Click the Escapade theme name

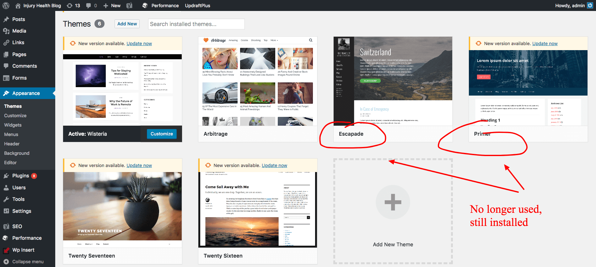coord(351,134)
